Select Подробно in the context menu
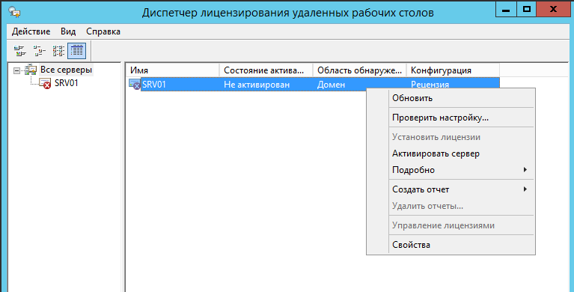The height and width of the screenshot is (292, 574). click(451, 170)
